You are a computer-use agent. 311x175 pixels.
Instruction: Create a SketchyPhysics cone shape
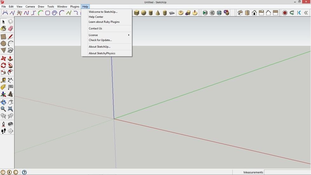[158, 13]
